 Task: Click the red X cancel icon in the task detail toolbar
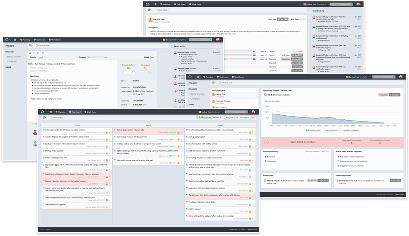coord(34,53)
